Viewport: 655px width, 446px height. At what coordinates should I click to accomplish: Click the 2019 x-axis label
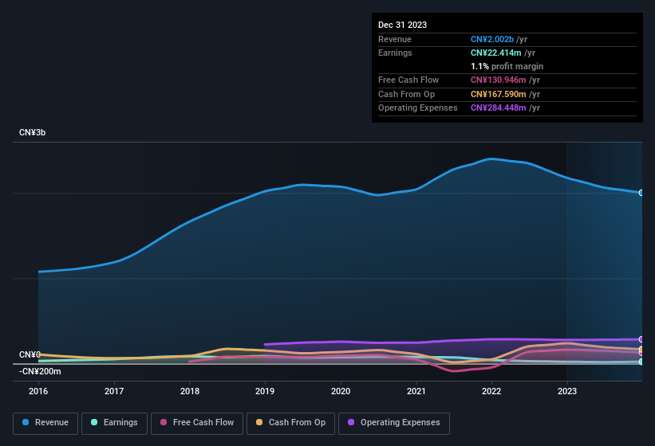(265, 391)
